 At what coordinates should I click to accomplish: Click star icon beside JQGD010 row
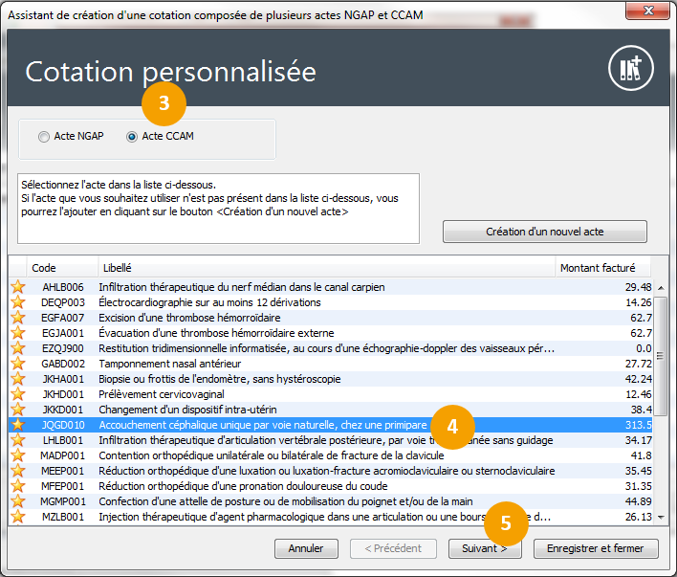(x=16, y=425)
